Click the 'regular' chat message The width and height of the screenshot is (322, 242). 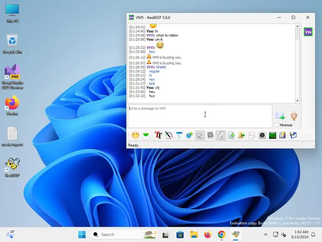tap(154, 71)
